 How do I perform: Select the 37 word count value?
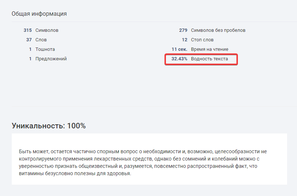click(x=29, y=40)
